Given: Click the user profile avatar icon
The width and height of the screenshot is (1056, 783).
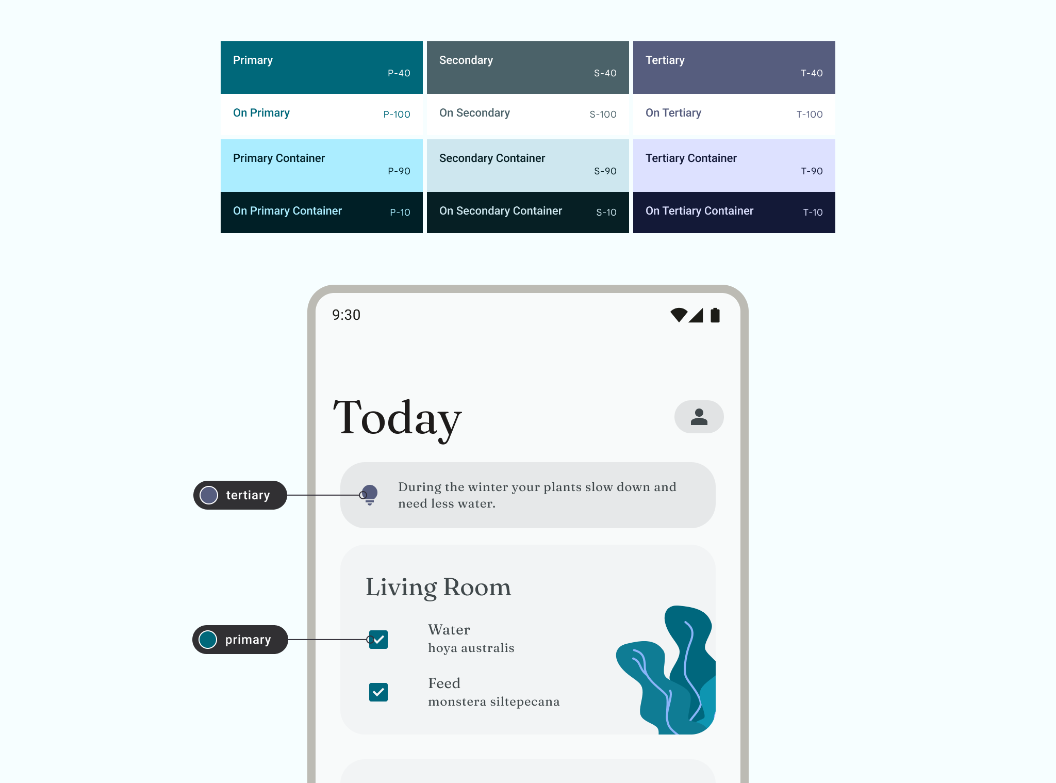Looking at the screenshot, I should click(x=698, y=416).
